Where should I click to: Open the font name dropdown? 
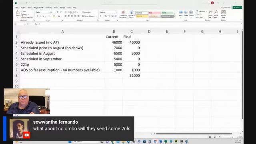[x=50, y=12]
